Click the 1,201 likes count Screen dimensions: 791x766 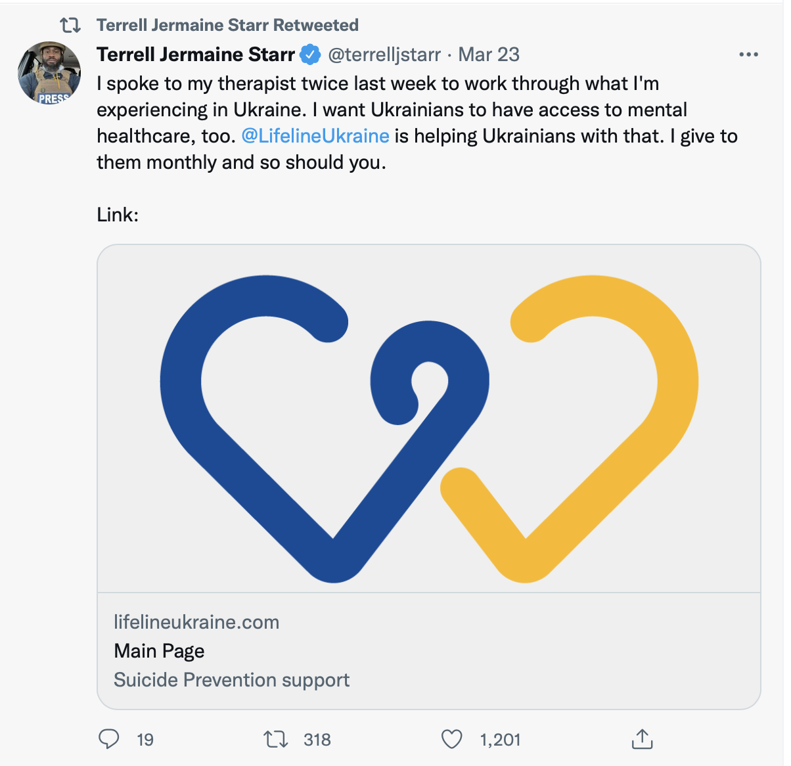click(500, 740)
